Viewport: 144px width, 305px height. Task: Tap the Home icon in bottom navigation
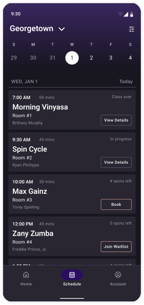pos(26,275)
